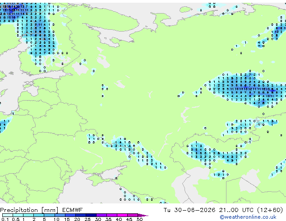The image size is (286, 221).
Task: Select the 25–30 mm navy legend segment
Action: (91, 215)
